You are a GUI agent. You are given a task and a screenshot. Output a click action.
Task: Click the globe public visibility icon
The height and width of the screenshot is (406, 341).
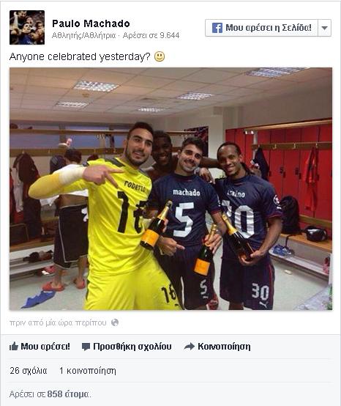click(115, 322)
